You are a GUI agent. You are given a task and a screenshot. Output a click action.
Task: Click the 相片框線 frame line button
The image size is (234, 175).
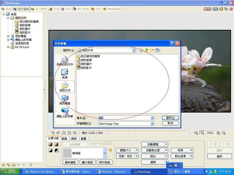(104, 162)
